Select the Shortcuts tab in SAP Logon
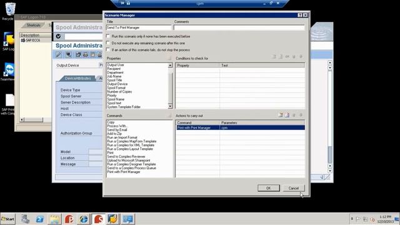Image resolution: width=400 pixels, height=225 pixels. point(33,25)
